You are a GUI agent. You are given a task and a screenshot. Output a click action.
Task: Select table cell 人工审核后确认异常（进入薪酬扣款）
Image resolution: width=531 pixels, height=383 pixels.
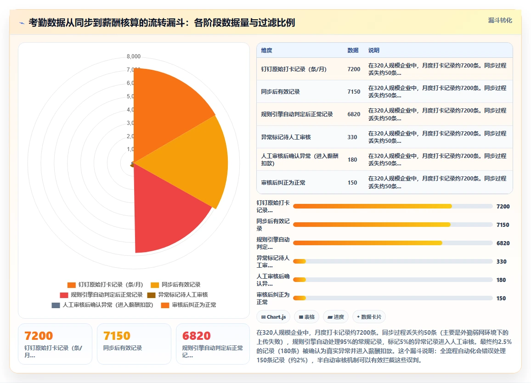[x=299, y=159]
